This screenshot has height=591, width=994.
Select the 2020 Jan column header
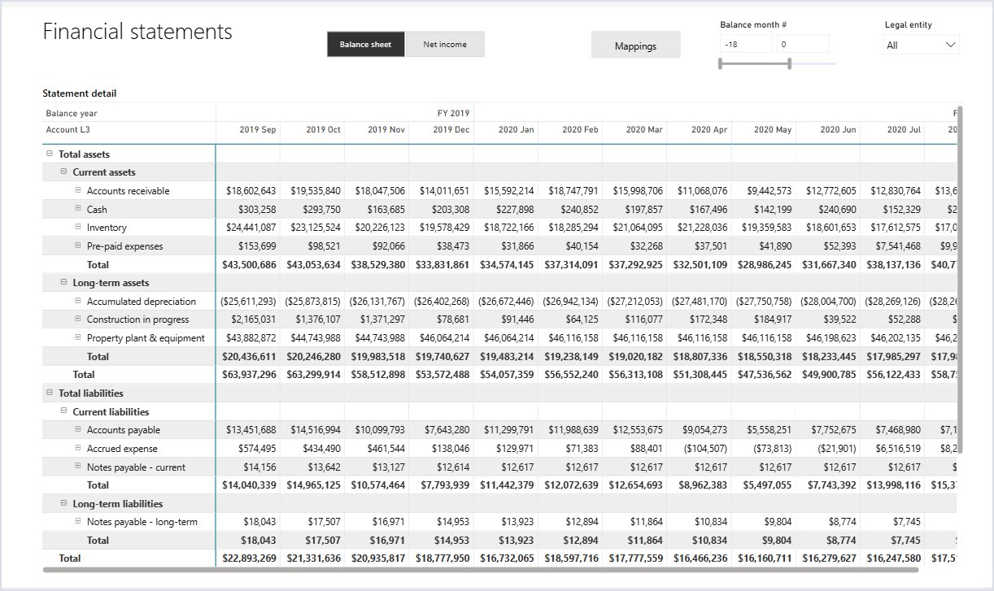(517, 129)
